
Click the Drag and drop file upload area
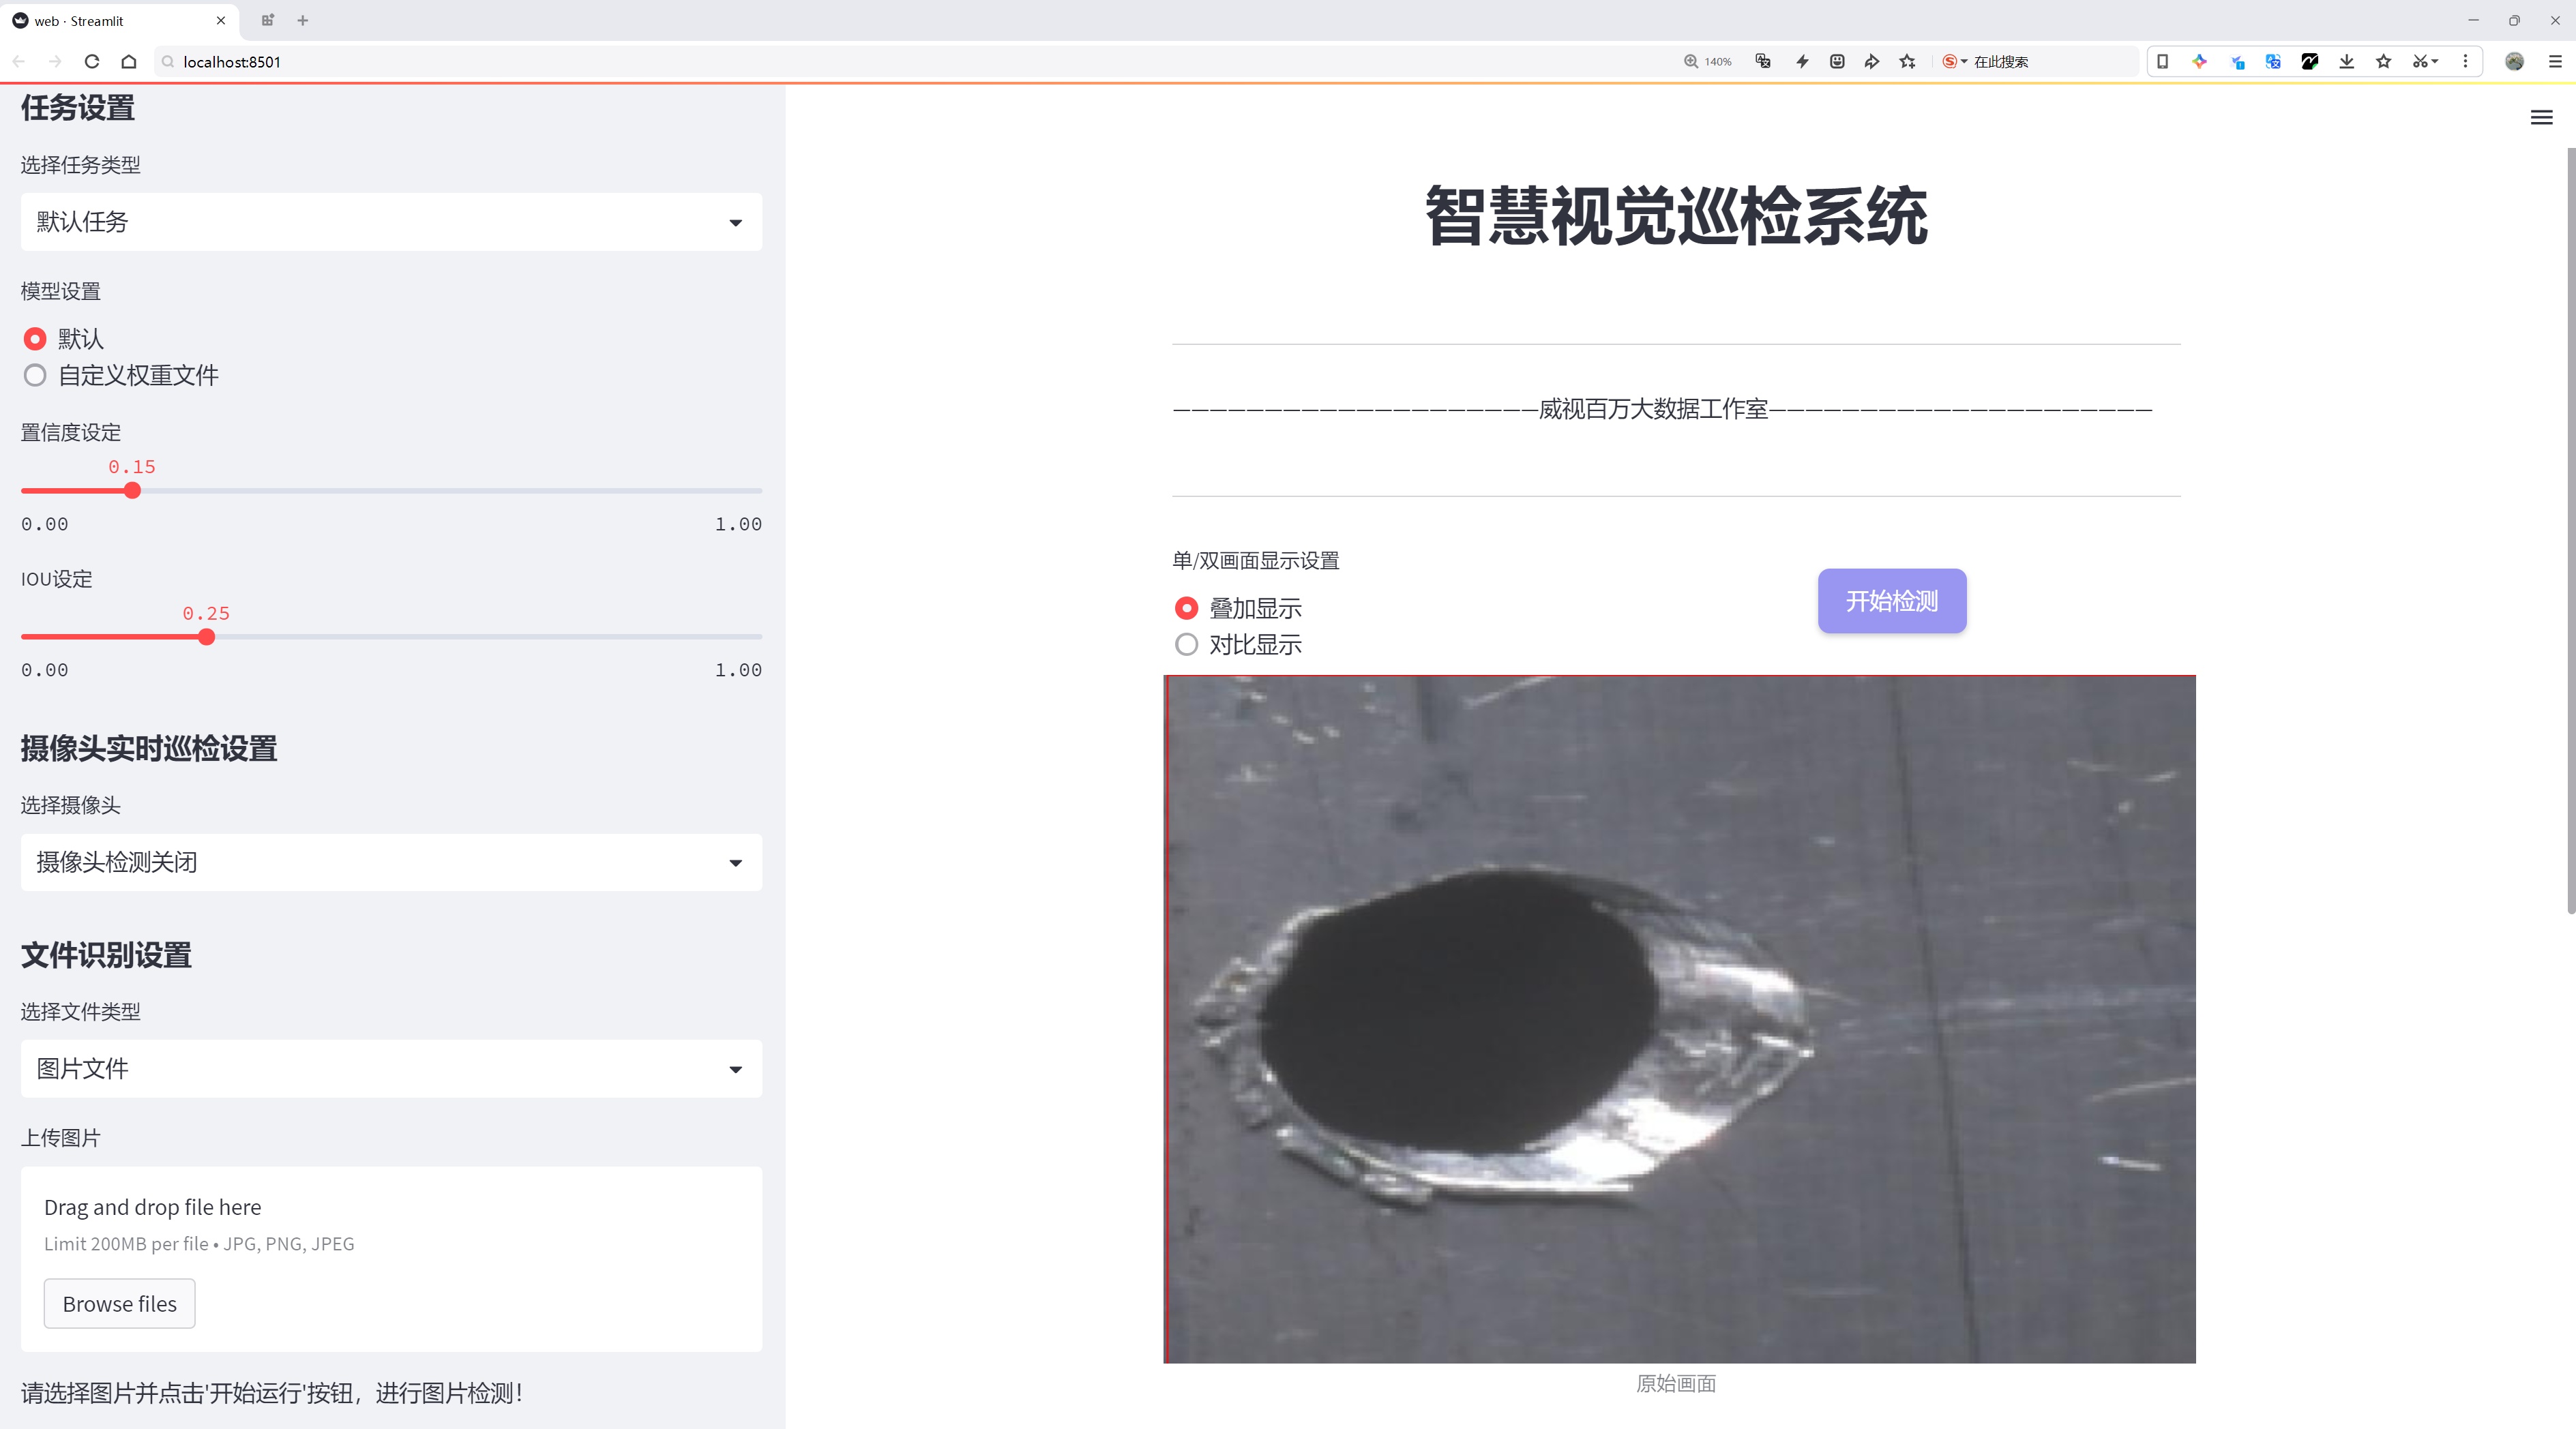391,1259
